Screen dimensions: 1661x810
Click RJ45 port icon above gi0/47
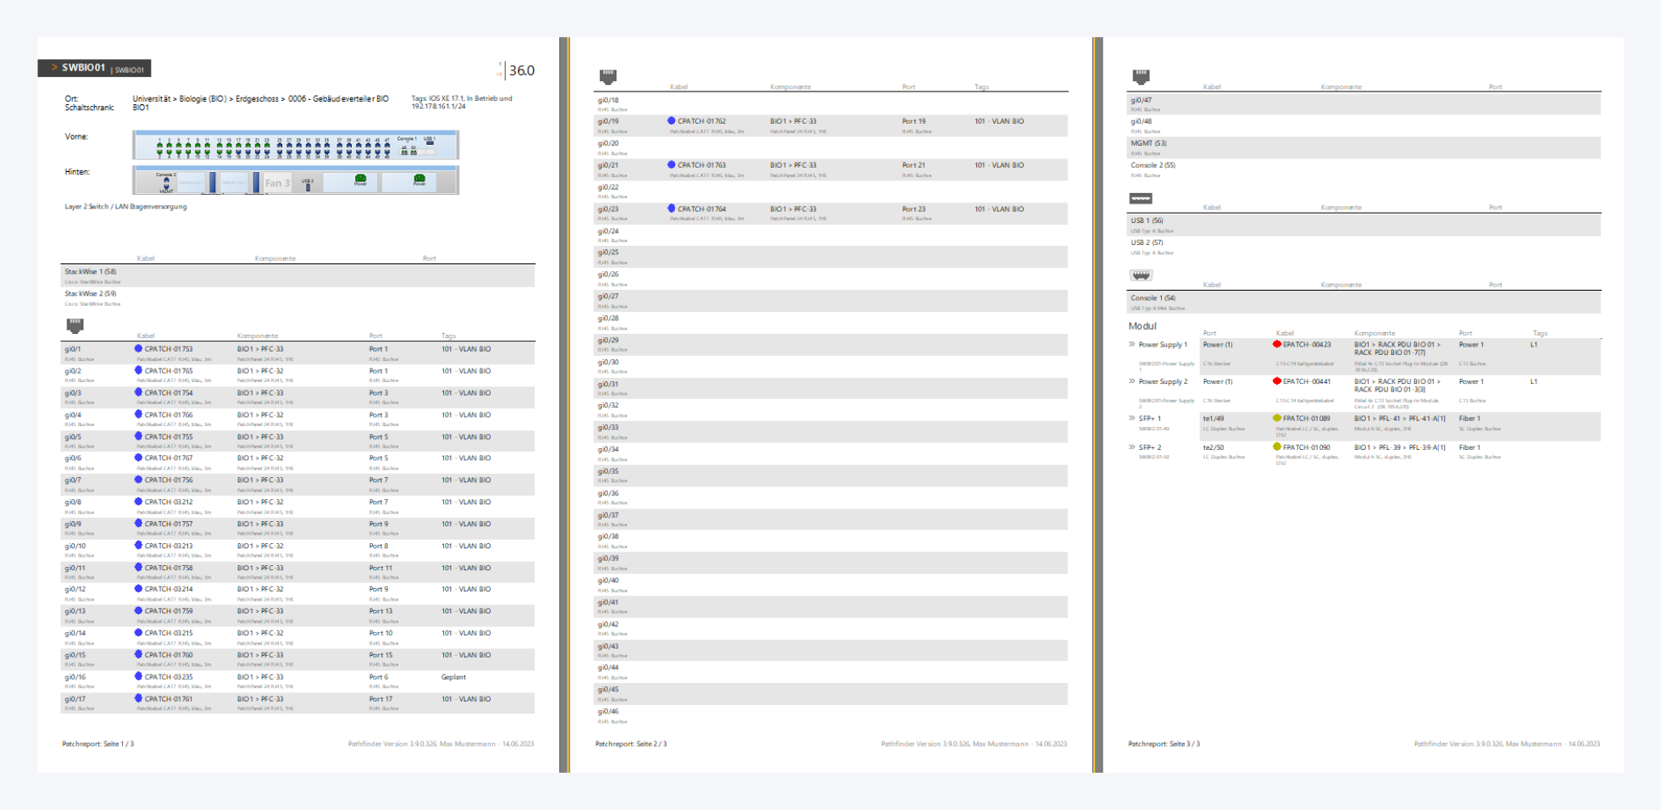click(1141, 76)
